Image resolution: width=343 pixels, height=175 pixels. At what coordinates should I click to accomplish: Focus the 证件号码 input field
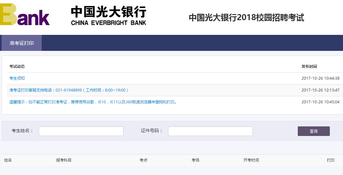[x=210, y=131]
